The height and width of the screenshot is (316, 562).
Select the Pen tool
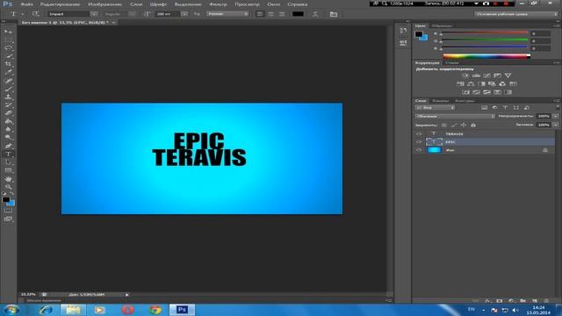[8, 146]
